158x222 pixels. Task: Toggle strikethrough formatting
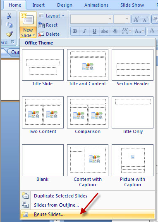tap(105, 31)
